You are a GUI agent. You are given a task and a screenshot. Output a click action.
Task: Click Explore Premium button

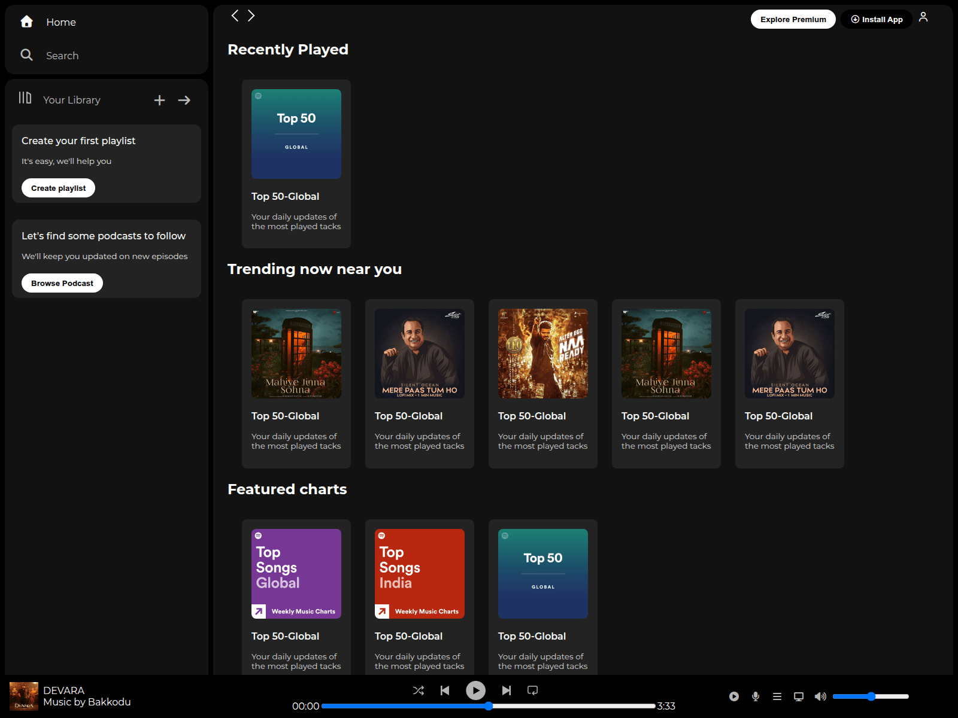coord(793,19)
